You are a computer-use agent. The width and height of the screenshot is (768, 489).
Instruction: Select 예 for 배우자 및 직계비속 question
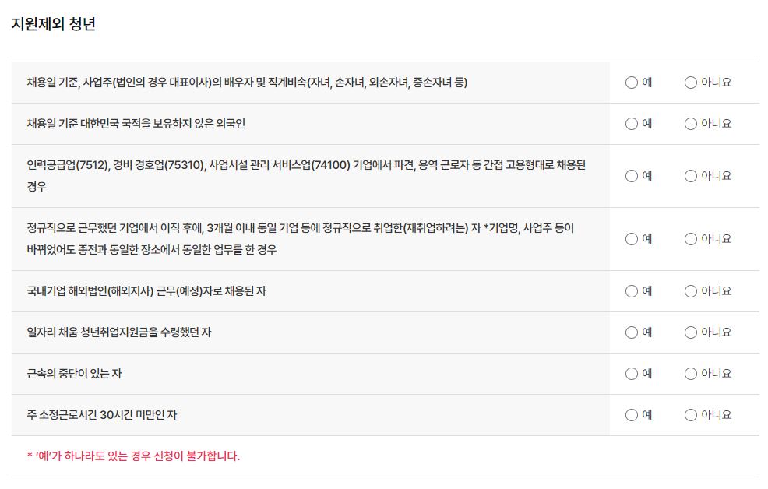[x=632, y=82]
